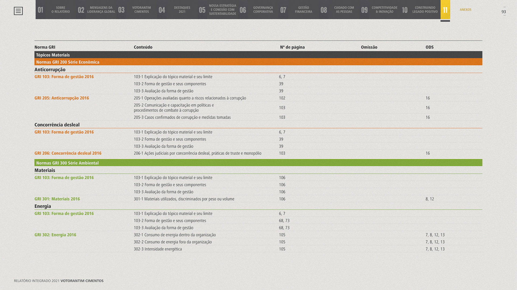Select the orange Normas GRI 200 Série Econômica band
517x290 pixels.
pos(258,62)
